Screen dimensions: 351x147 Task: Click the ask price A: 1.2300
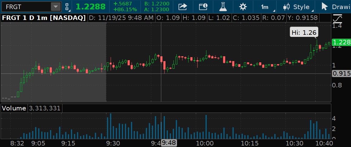coord(157,10)
